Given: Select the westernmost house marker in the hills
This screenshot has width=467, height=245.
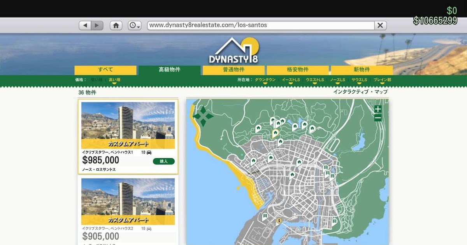Looking at the screenshot, I should point(258,128).
